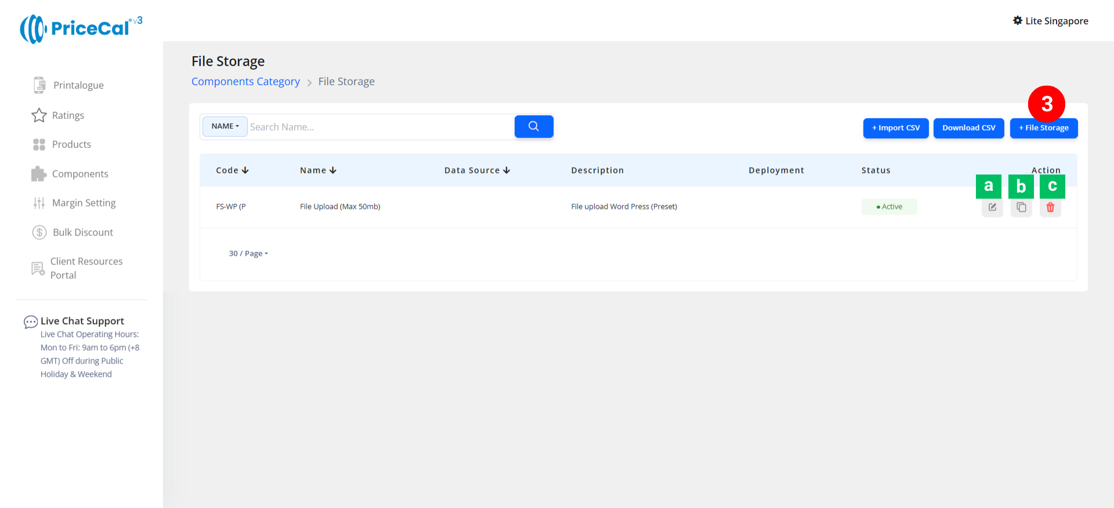Click the duplicate icon for File Upload row
The width and height of the screenshot is (1114, 508).
(x=1021, y=208)
